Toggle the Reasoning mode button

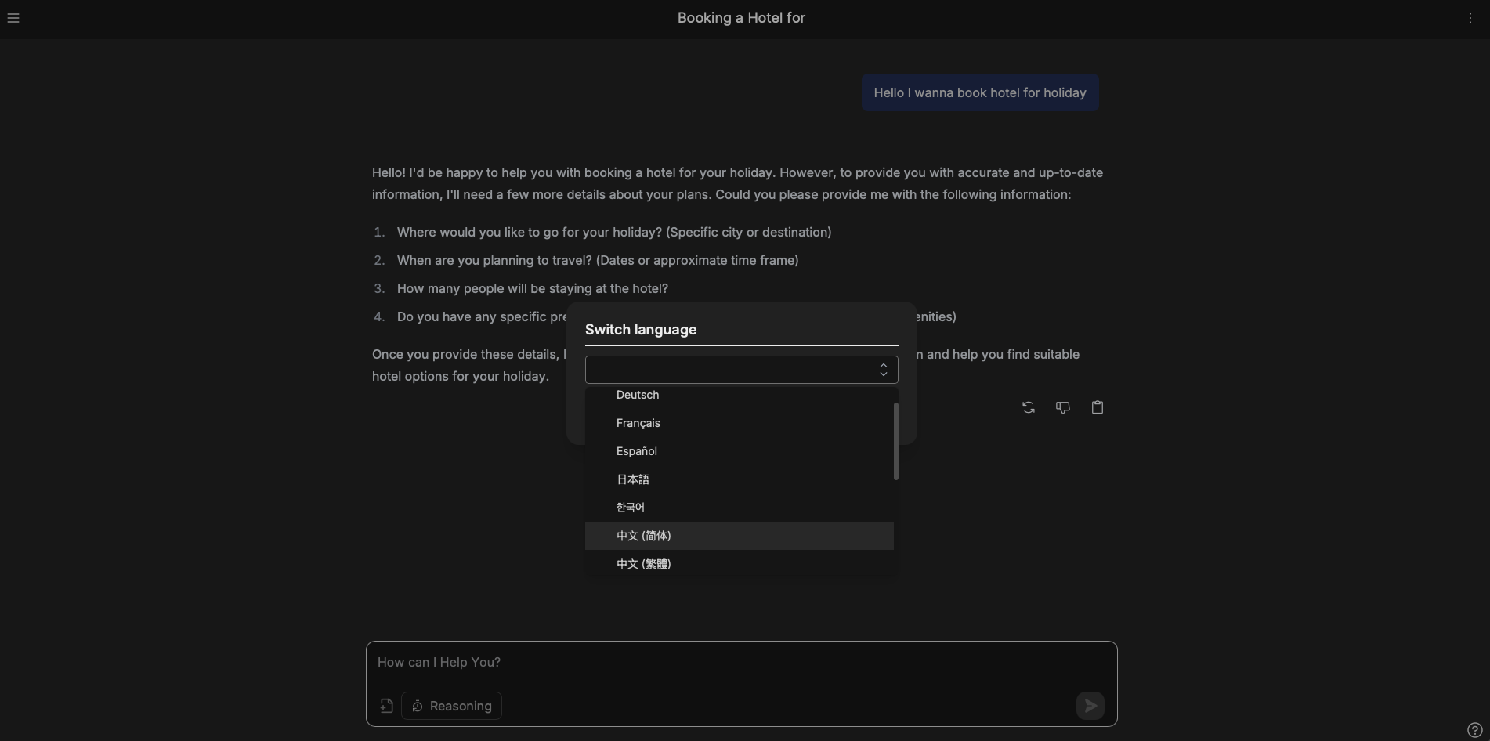point(451,706)
